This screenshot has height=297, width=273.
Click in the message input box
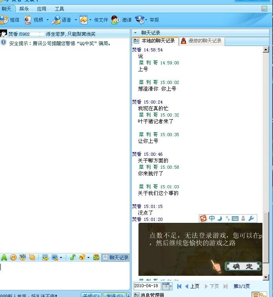pyautogui.click(x=65, y=275)
